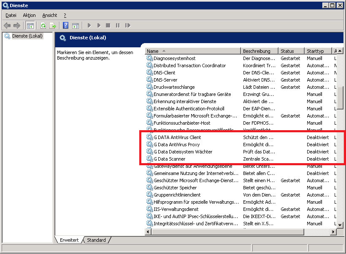Click the Forward arrow toolbar icon

[x=17, y=26]
